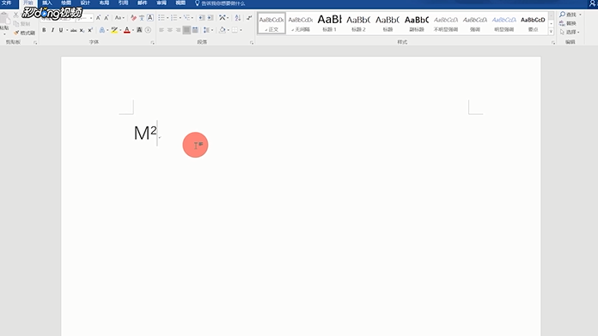Apply the Heading 1 style
The height and width of the screenshot is (336, 598).
330,23
